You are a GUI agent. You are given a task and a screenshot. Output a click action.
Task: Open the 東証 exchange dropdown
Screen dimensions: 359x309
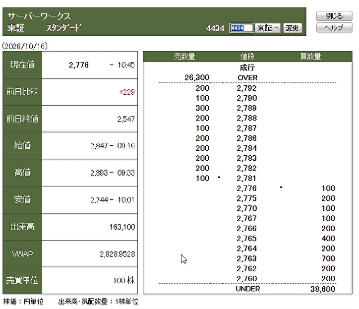pyautogui.click(x=267, y=28)
